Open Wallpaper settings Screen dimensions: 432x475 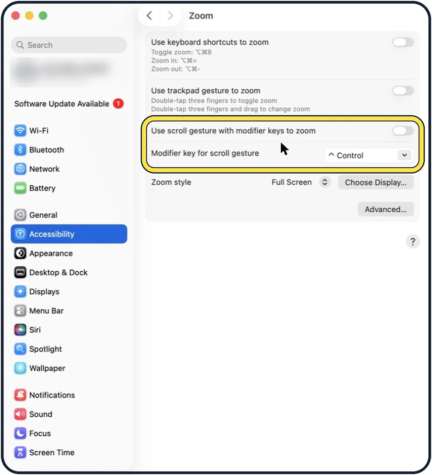click(69, 368)
